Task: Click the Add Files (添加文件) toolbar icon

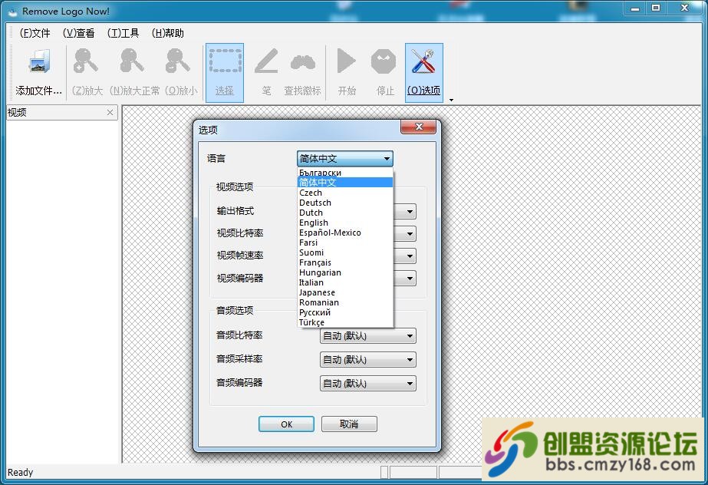Action: (39, 62)
